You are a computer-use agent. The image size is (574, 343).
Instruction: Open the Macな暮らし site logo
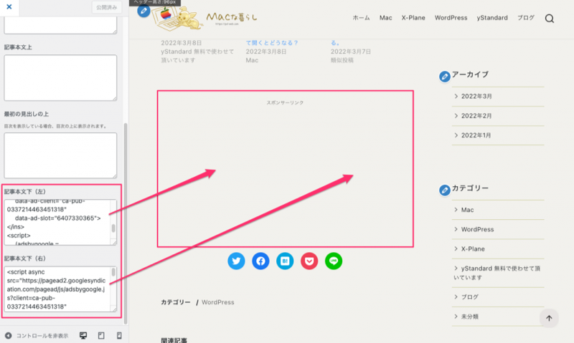click(204, 18)
